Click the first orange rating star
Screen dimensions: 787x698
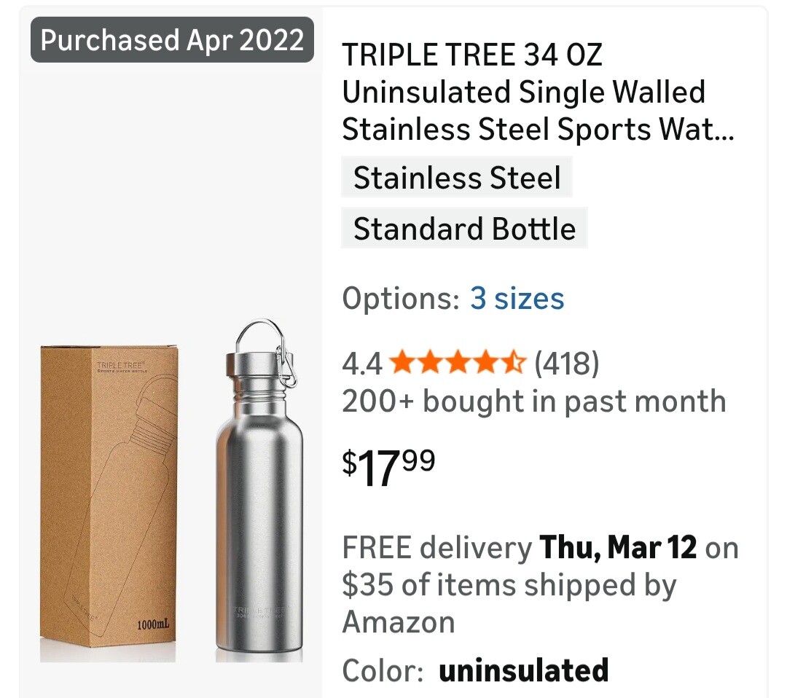[x=403, y=363]
